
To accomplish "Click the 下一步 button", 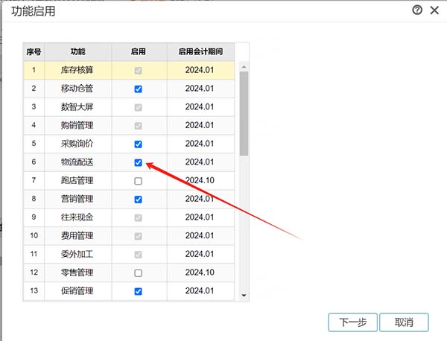I will click(352, 322).
